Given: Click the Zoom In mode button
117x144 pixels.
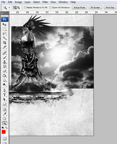Looking at the screenshot, I should coord(15,8).
